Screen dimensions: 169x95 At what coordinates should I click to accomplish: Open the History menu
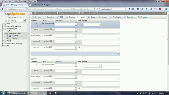click(15, 1)
